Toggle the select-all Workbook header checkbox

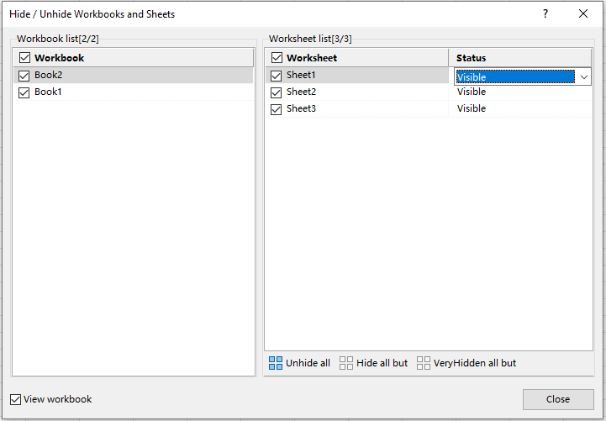pos(24,58)
